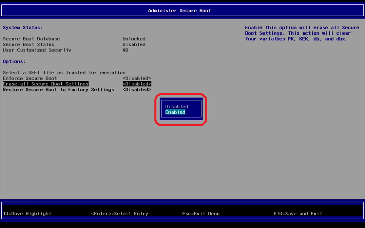Screen dimensions: 365x228
Task: Click the System Status heading
Action: (x=23, y=28)
